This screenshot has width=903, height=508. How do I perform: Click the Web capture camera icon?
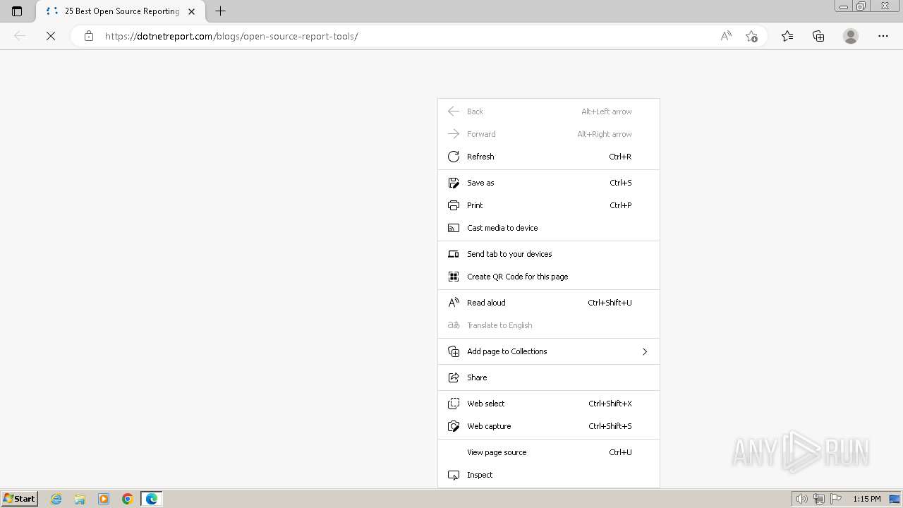(x=454, y=426)
